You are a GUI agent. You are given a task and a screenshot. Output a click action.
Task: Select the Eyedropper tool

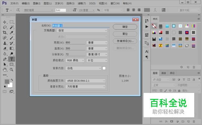click(11, 33)
